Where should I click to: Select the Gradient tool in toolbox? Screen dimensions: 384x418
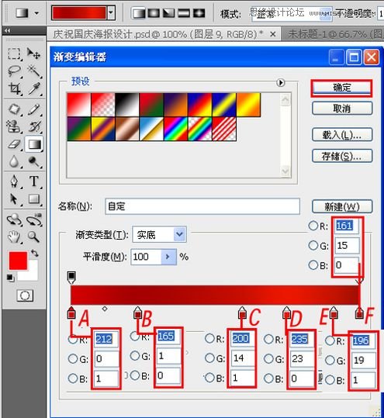[x=34, y=144]
